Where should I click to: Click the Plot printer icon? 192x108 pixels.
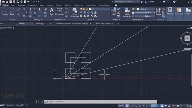click(25, 1)
